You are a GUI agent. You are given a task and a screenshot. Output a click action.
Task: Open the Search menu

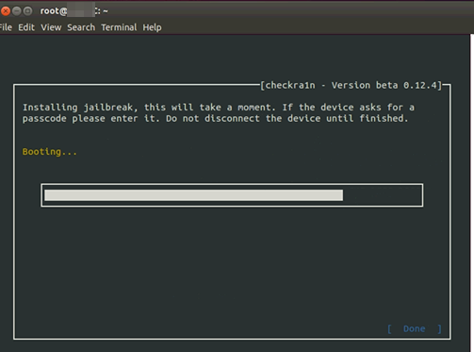81,27
